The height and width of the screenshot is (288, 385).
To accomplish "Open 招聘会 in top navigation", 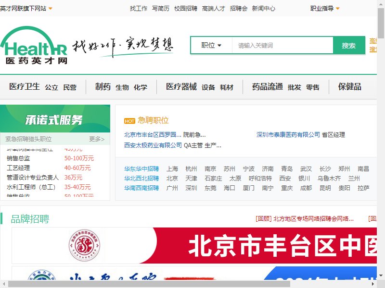I will point(238,9).
